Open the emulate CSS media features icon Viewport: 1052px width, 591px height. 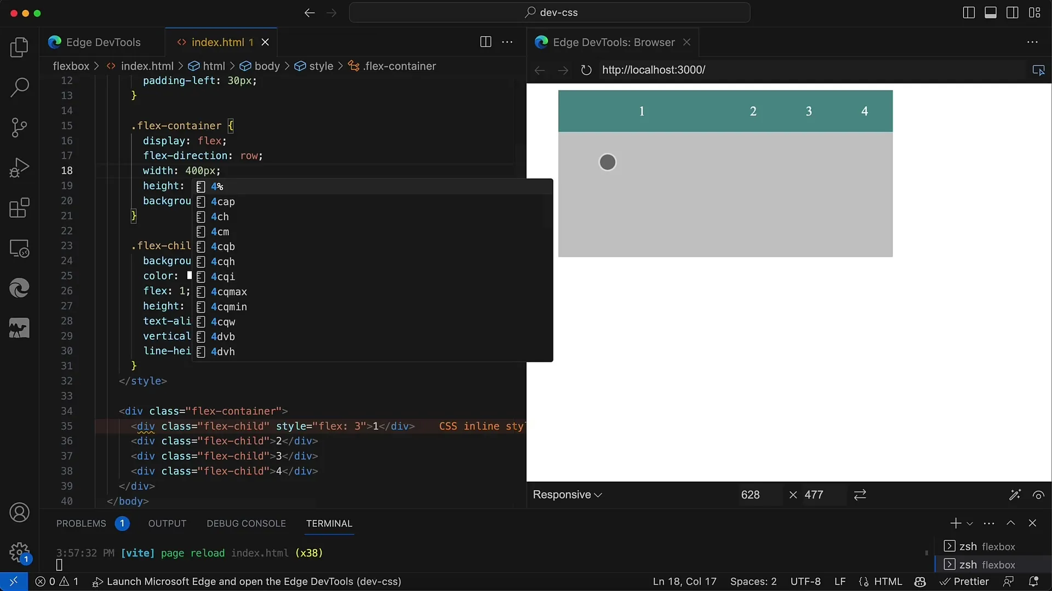(1015, 495)
